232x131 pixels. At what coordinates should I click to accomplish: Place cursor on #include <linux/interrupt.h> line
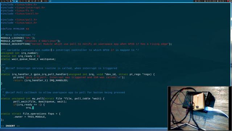click(x=23, y=8)
